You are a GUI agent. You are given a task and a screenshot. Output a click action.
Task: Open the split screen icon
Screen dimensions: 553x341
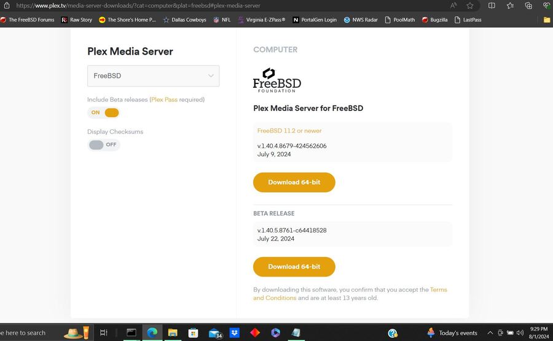click(492, 6)
